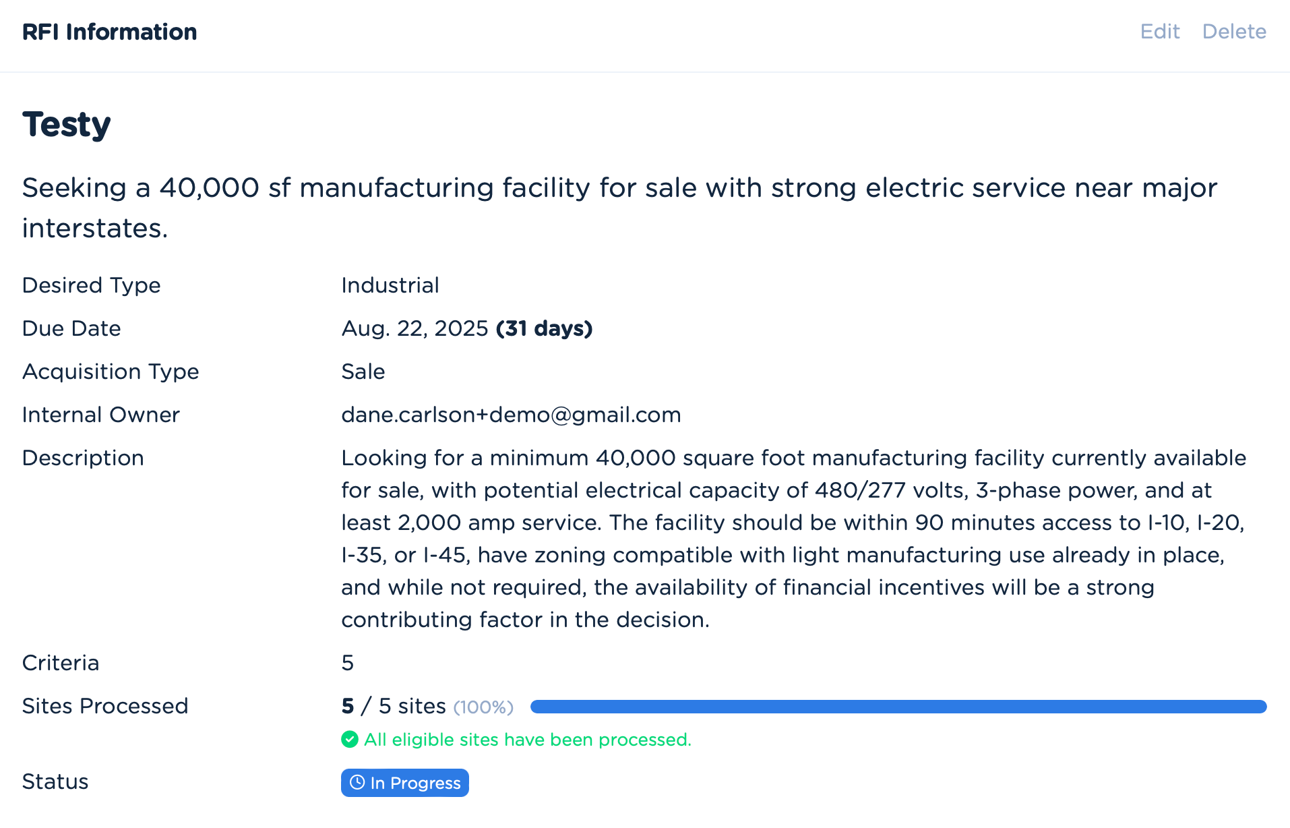This screenshot has width=1290, height=828.
Task: Click the green checkmark icon
Action: (x=349, y=740)
